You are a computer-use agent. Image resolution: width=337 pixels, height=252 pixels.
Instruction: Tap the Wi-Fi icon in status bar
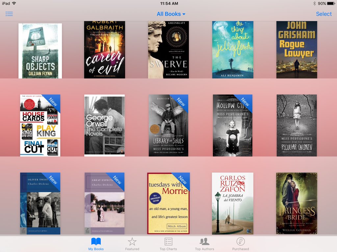pyautogui.click(x=14, y=3)
